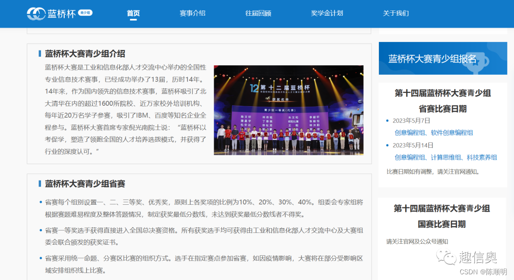Open the 创意编程组、软件创意编程组 link

pos(434,132)
